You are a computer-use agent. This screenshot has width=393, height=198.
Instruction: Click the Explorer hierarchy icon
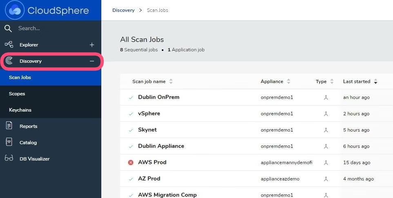point(9,45)
